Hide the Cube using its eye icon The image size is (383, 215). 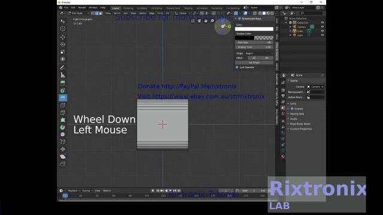click(323, 31)
